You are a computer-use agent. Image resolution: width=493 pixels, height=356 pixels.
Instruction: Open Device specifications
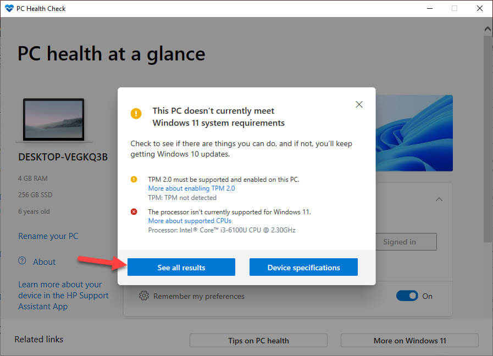[303, 268]
